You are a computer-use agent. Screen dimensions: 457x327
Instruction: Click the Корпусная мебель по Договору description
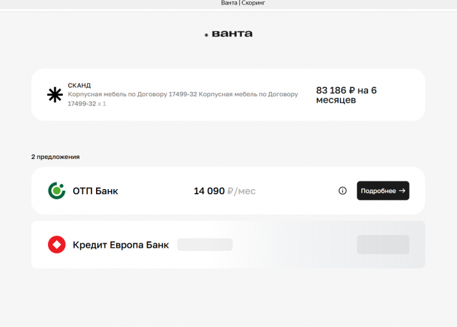pos(183,99)
